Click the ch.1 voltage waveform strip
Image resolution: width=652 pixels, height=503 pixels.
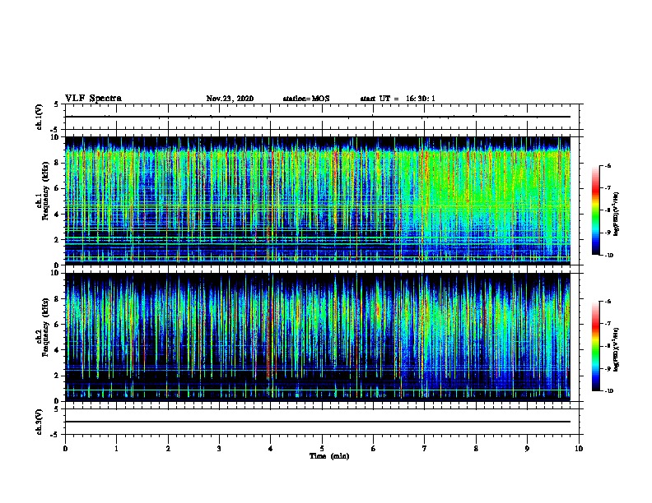point(322,117)
